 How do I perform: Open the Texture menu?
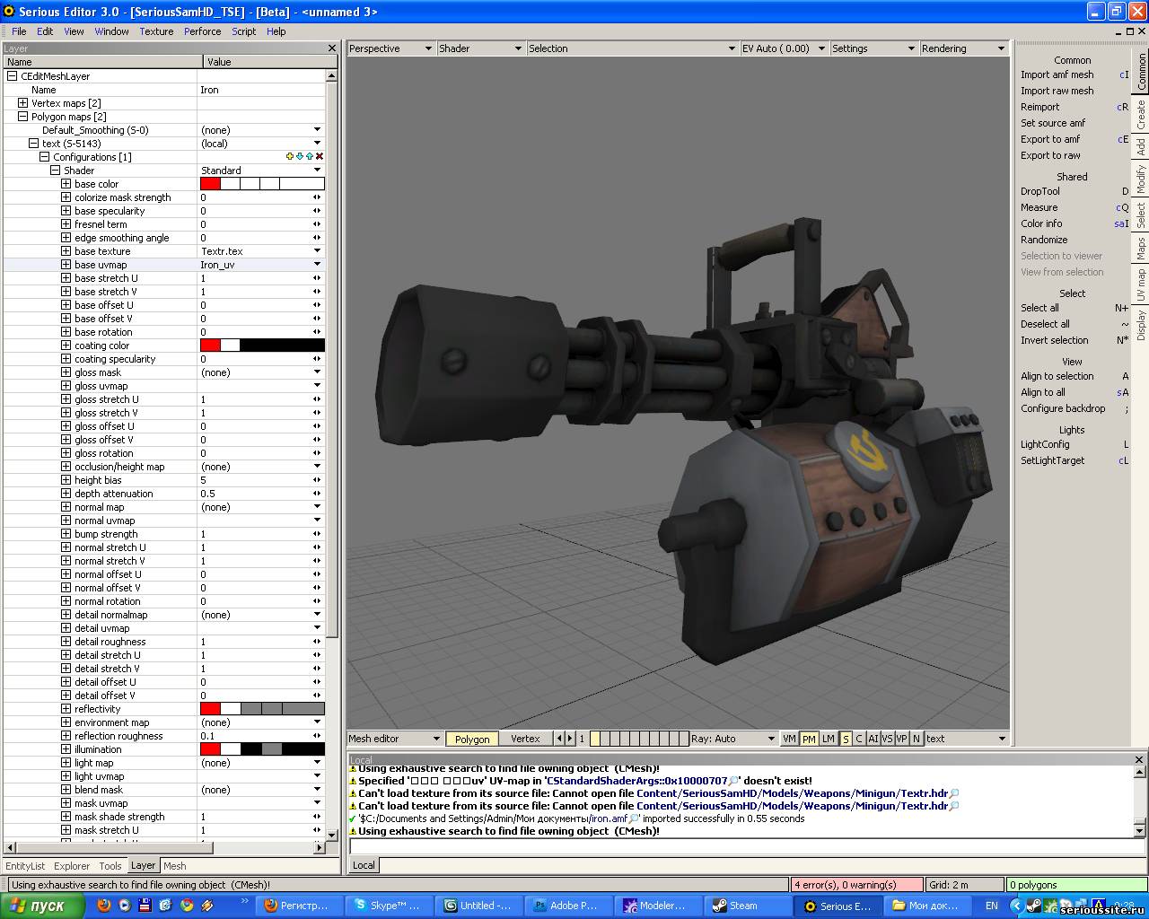tap(156, 31)
